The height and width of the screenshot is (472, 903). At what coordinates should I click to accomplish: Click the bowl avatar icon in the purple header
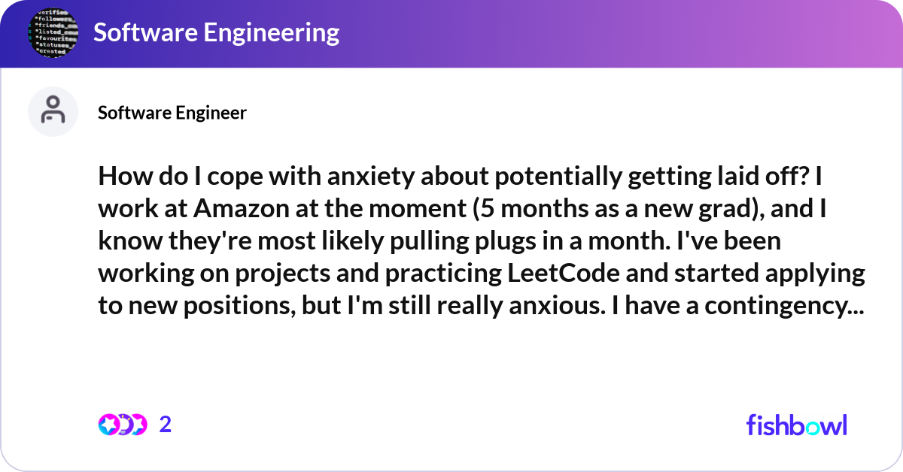pos(53,32)
